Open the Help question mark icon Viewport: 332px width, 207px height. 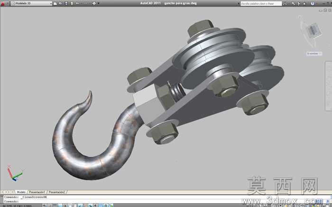point(313,3)
